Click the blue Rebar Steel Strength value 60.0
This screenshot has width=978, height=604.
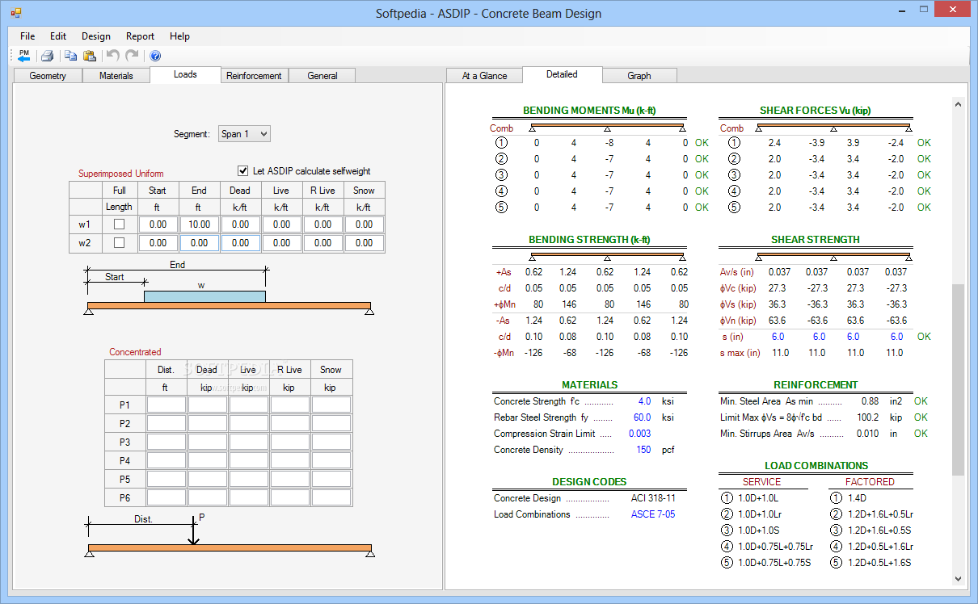click(643, 417)
